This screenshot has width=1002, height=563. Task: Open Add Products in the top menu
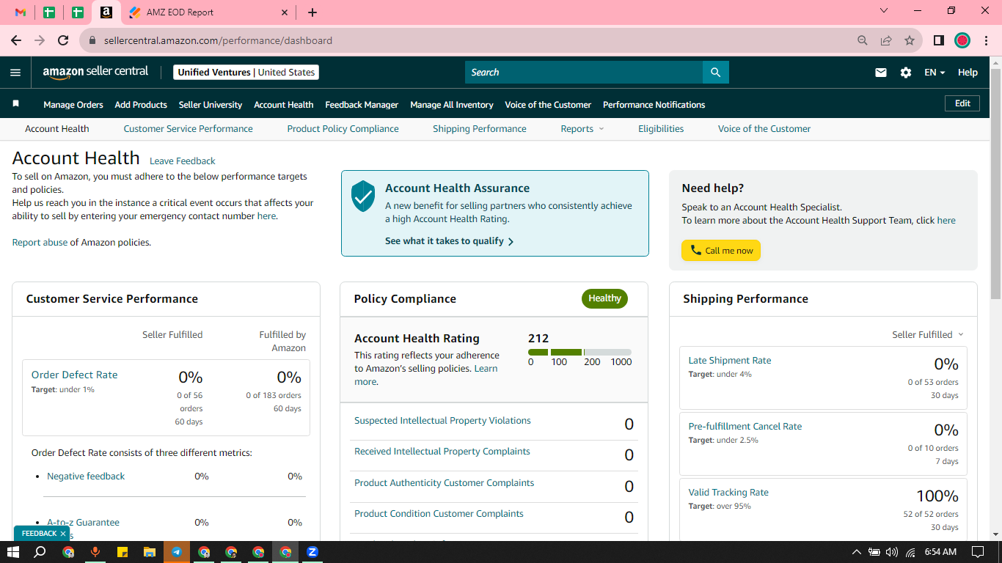(x=141, y=105)
